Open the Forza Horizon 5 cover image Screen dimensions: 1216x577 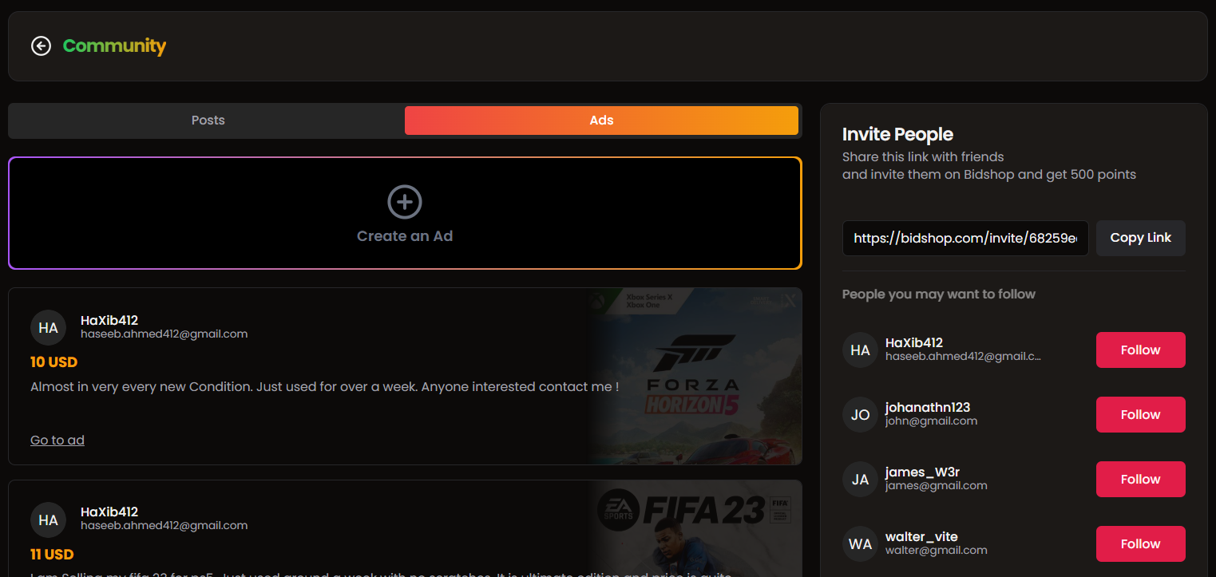(695, 376)
